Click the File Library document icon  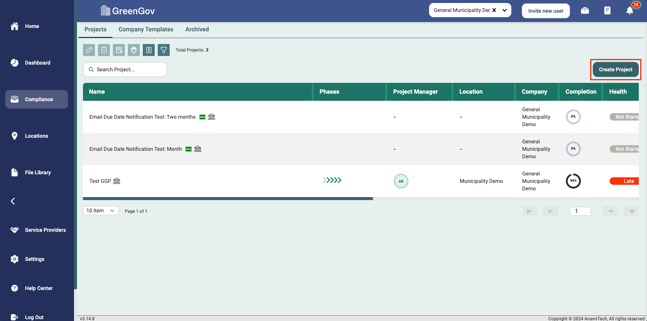pos(15,172)
